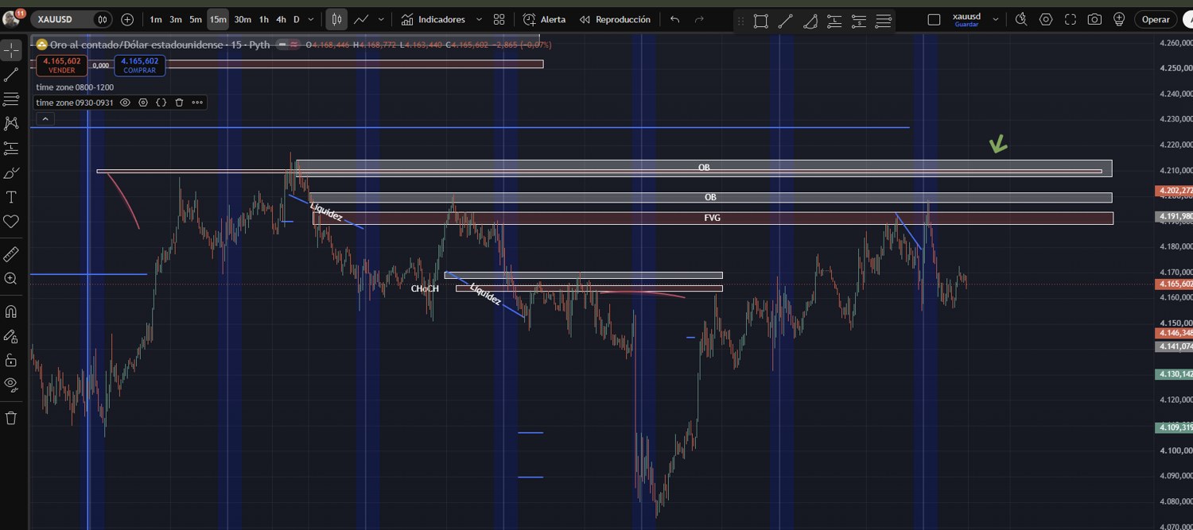
Task: Toggle stay in drawing mode
Action: (11, 336)
